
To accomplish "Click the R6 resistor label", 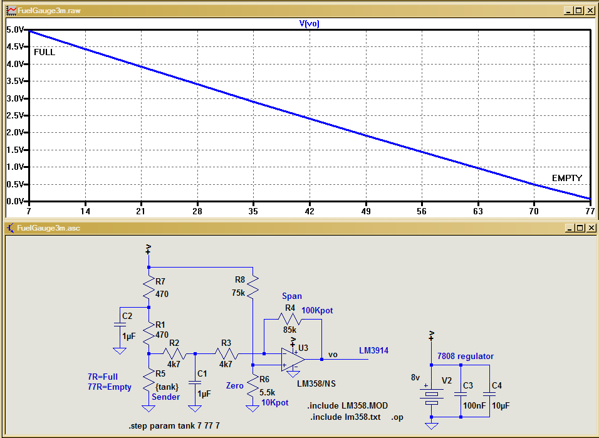I will pyautogui.click(x=264, y=380).
